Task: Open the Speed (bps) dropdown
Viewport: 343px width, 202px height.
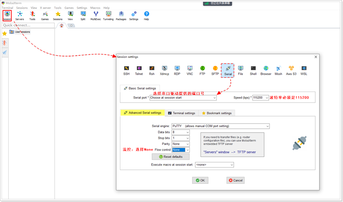Action: pos(260,98)
